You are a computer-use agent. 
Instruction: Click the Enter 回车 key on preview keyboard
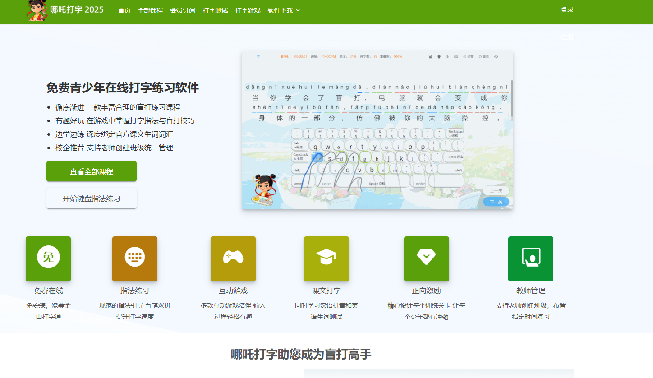[454, 157]
